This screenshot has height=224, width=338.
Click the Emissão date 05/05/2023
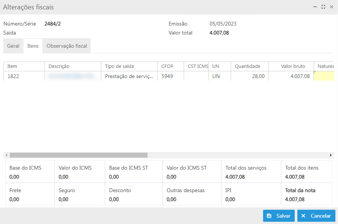coord(223,24)
